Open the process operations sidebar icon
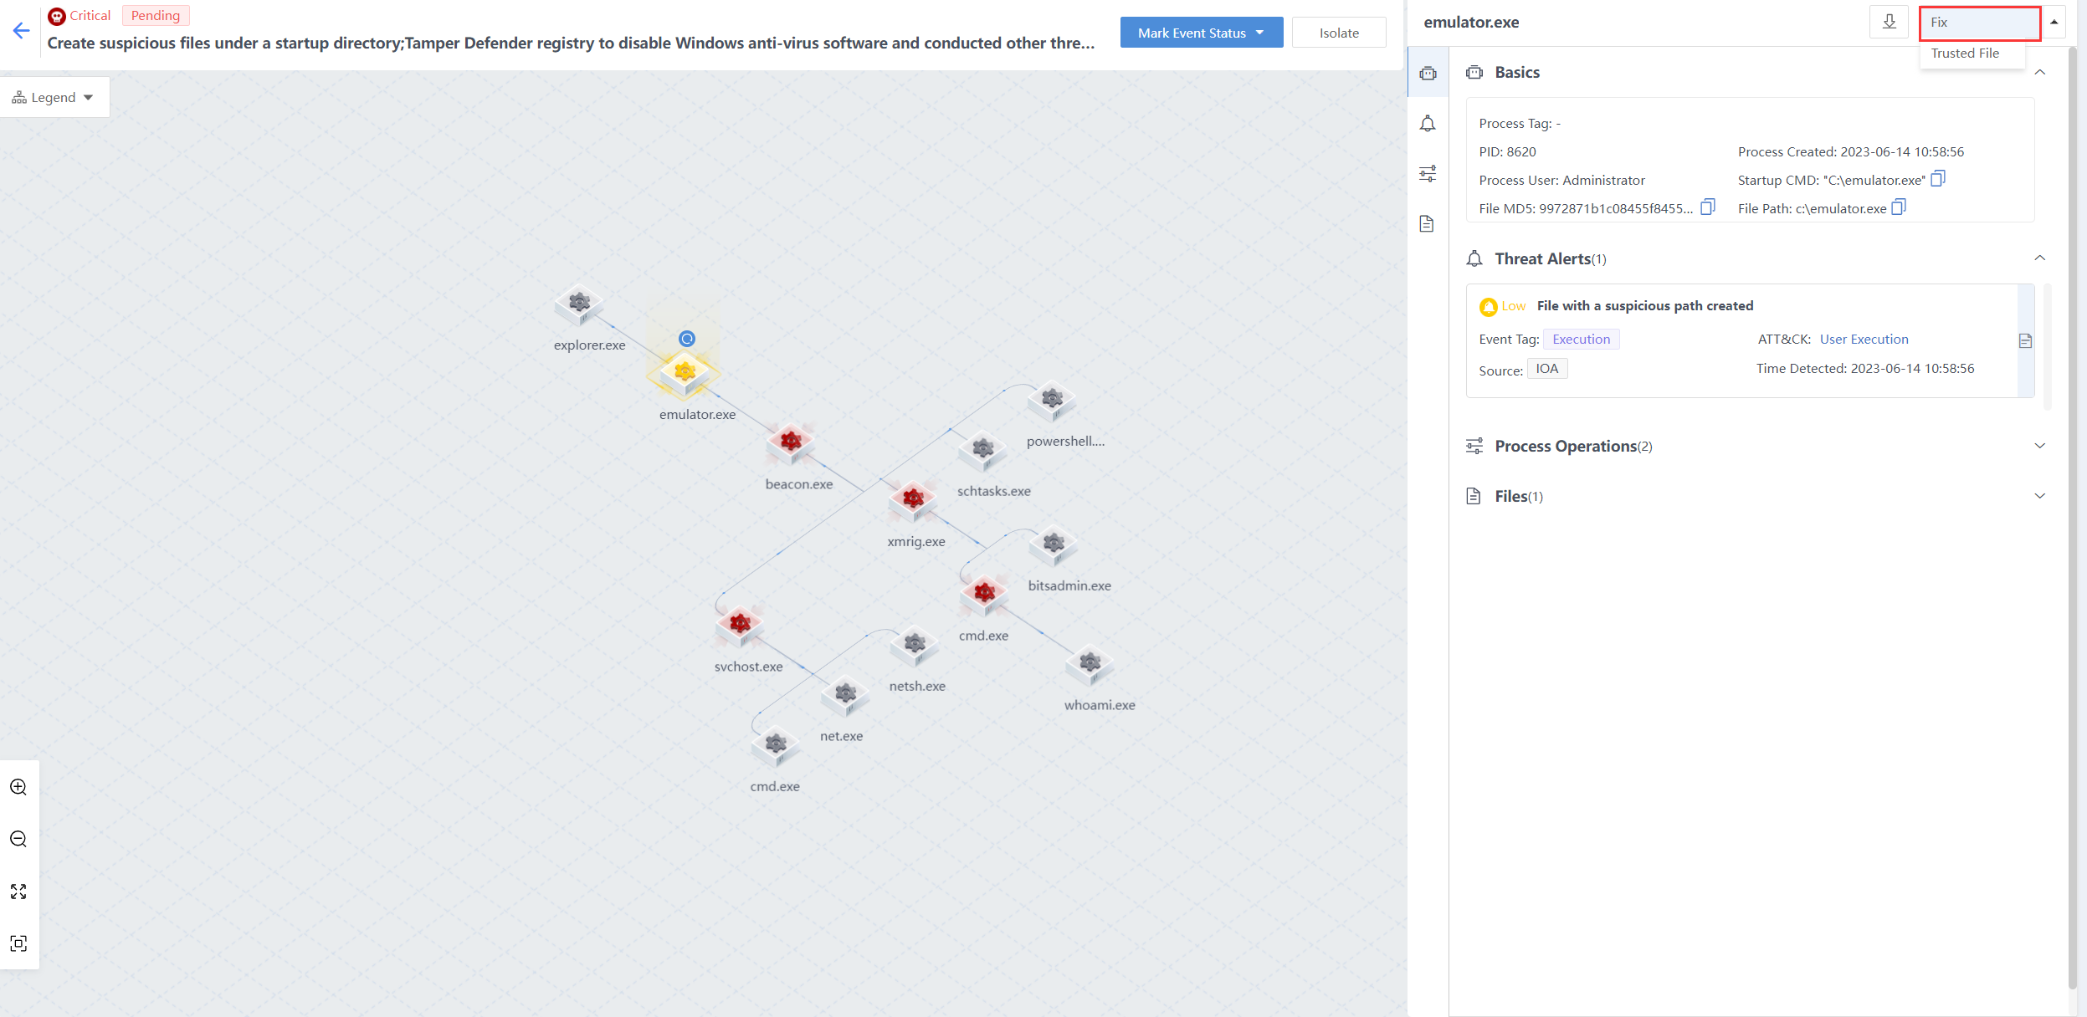2087x1017 pixels. (x=1428, y=174)
